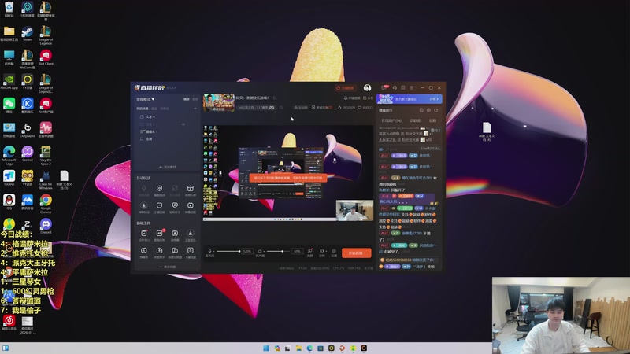Open the diamond icon in 互动玩法
630x354 pixels.
coord(175,205)
